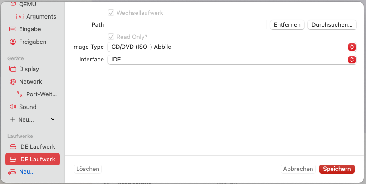Open the Interface dropdown set to IDE
This screenshot has height=184, width=366.
(x=231, y=60)
